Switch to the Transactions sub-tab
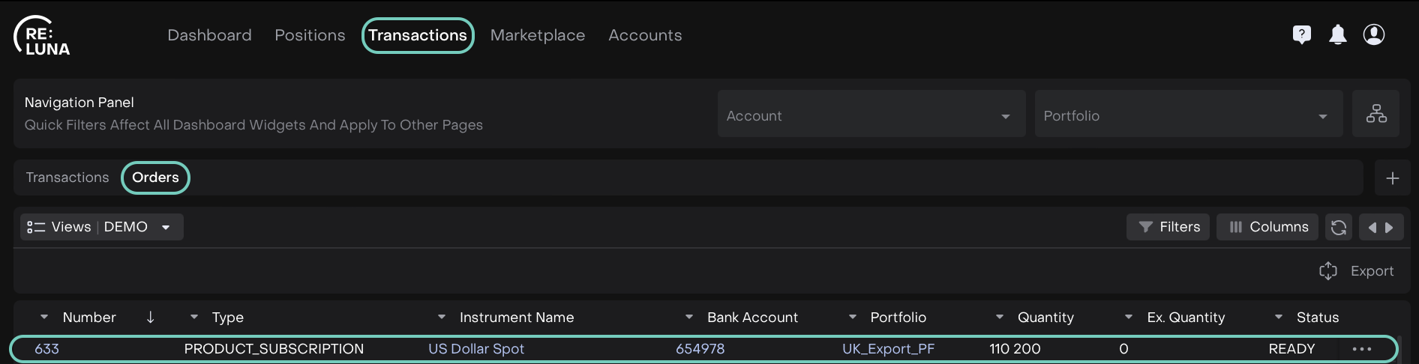The width and height of the screenshot is (1419, 364). click(x=67, y=178)
